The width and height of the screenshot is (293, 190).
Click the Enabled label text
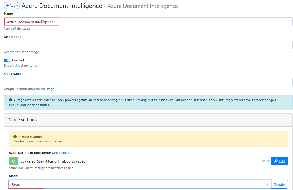18,60
